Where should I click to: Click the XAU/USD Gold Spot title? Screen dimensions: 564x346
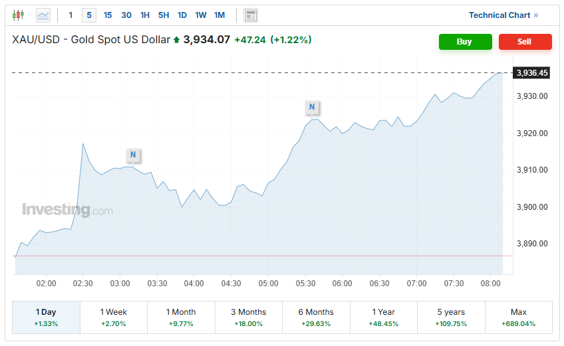(91, 40)
